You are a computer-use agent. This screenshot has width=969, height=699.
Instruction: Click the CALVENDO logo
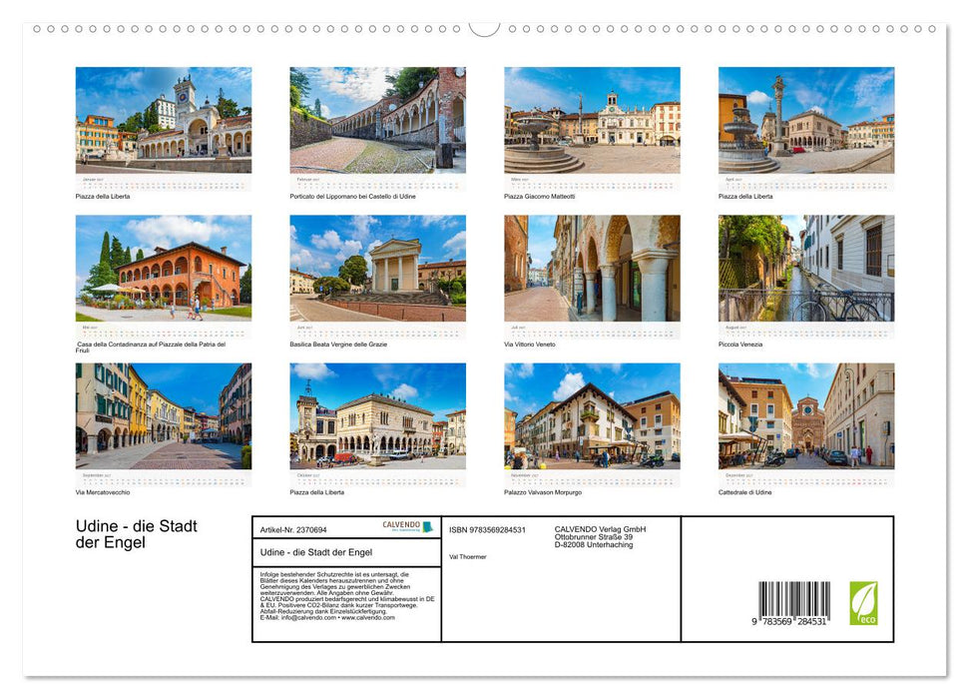coord(408,526)
